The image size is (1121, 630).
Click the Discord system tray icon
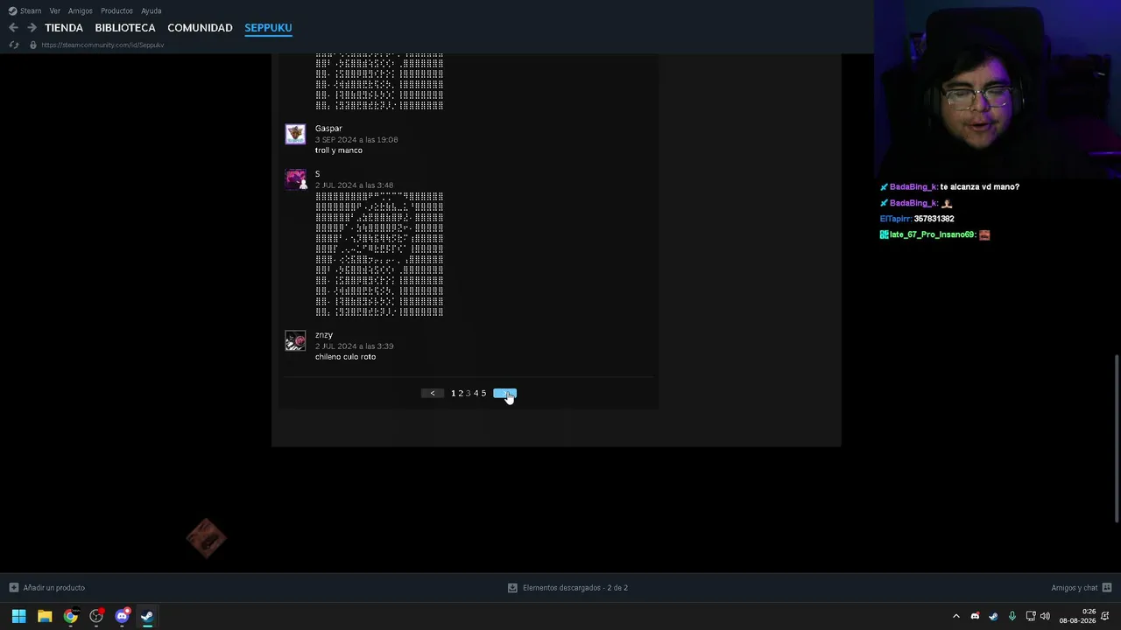tap(975, 617)
